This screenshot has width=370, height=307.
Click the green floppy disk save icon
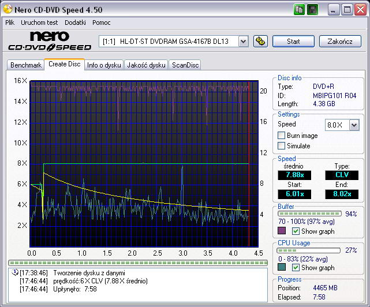[312, 10]
